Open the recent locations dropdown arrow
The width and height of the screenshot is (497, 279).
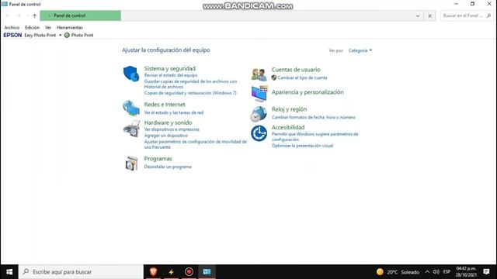27,15
